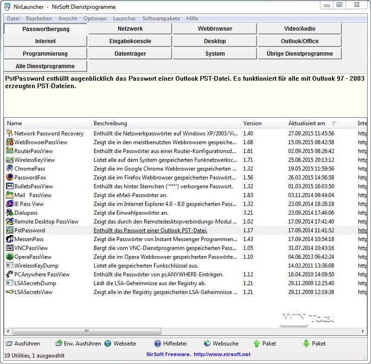Image resolution: width=371 pixels, height=364 pixels.
Task: Click the Websuche globe icon
Action: click(x=207, y=344)
